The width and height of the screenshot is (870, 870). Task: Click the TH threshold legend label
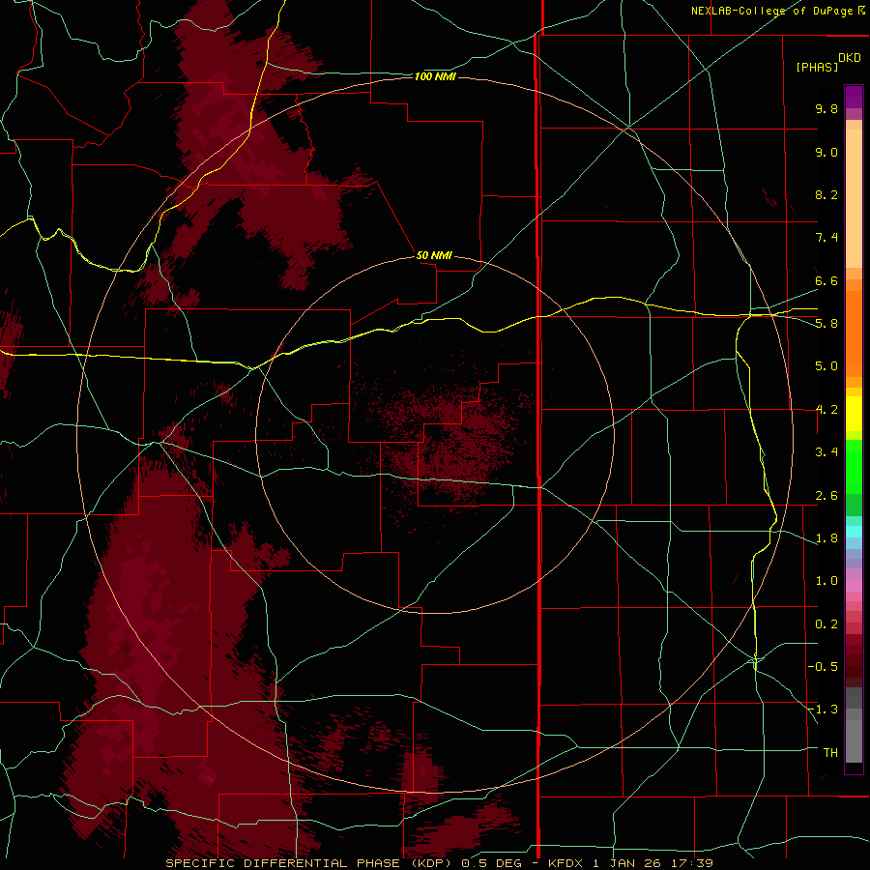pyautogui.click(x=830, y=753)
